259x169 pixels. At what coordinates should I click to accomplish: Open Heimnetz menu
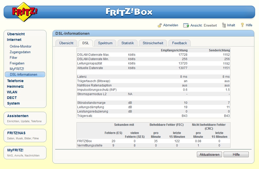click(x=15, y=86)
